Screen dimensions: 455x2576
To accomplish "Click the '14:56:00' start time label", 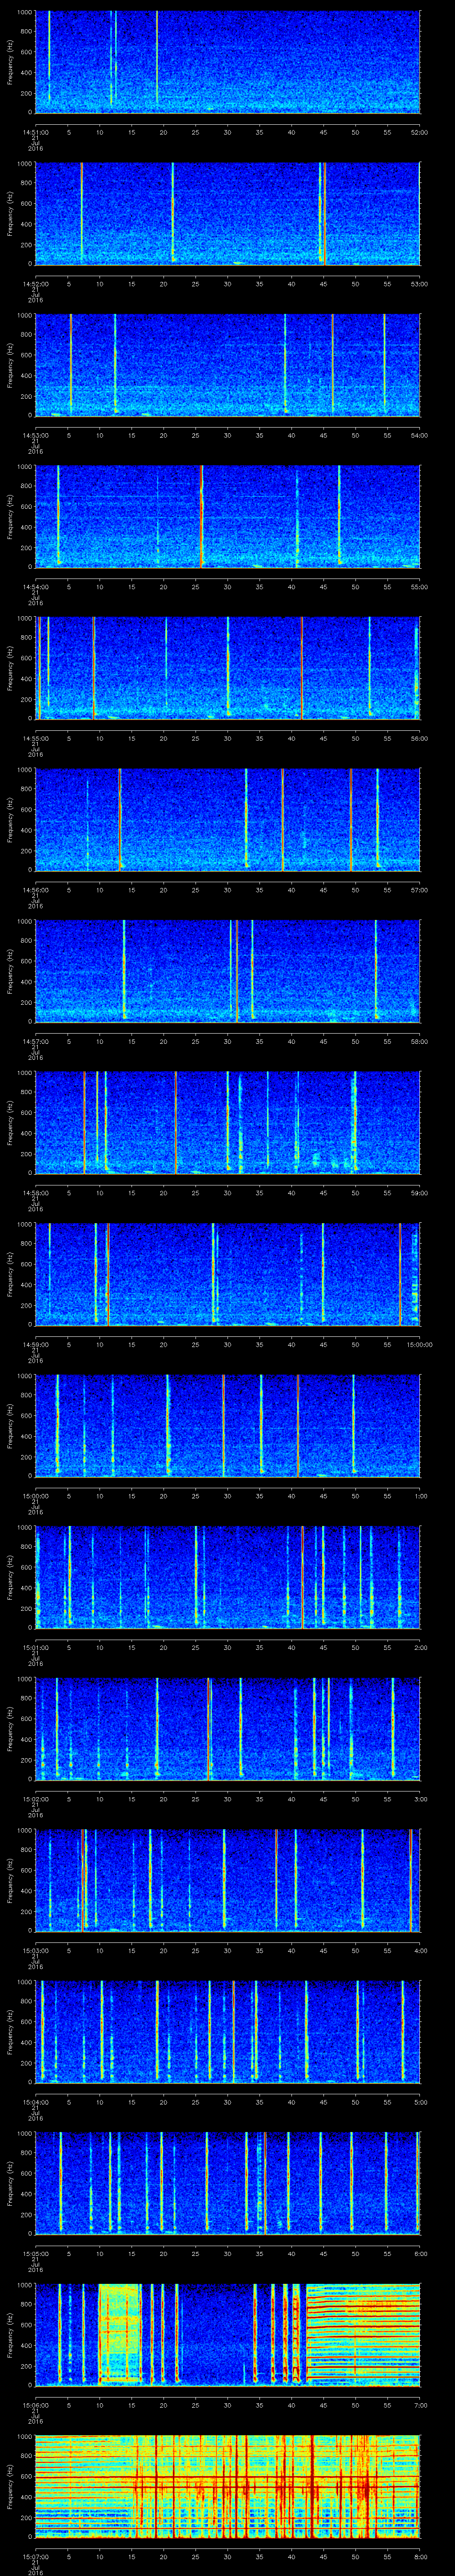I will [36, 890].
